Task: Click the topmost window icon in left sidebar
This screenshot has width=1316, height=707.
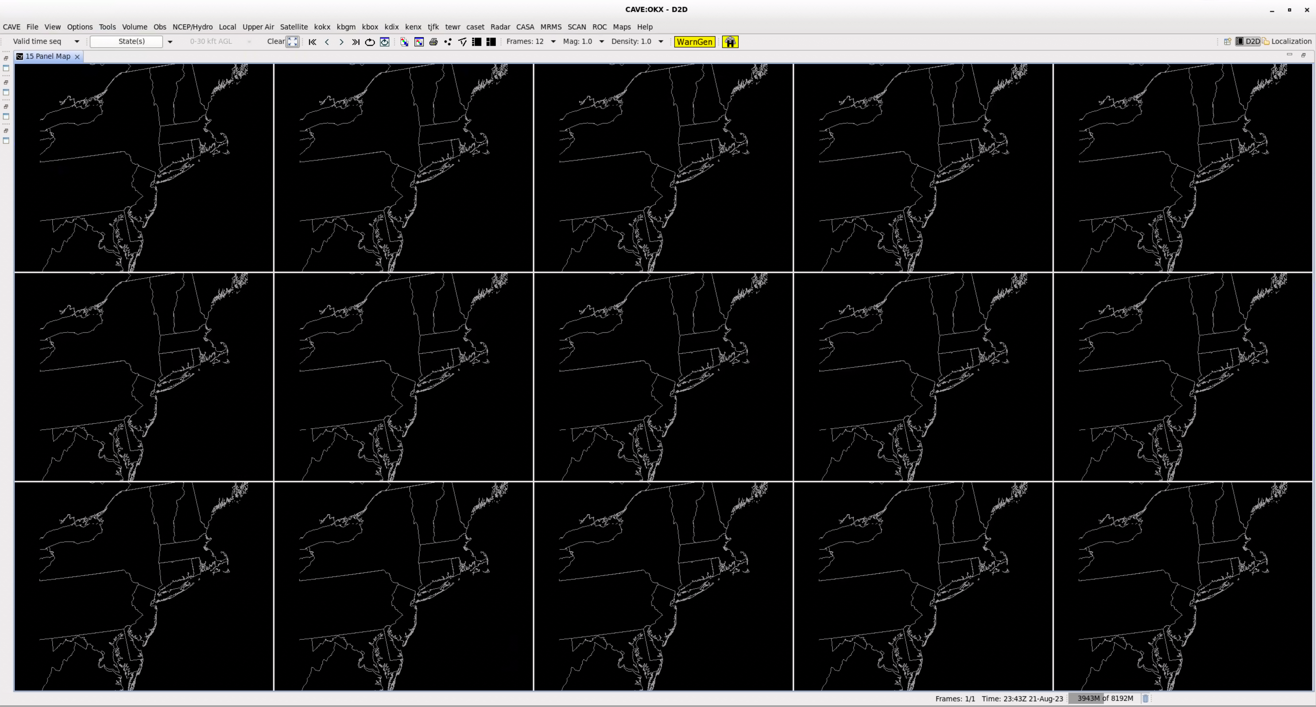Action: point(6,68)
